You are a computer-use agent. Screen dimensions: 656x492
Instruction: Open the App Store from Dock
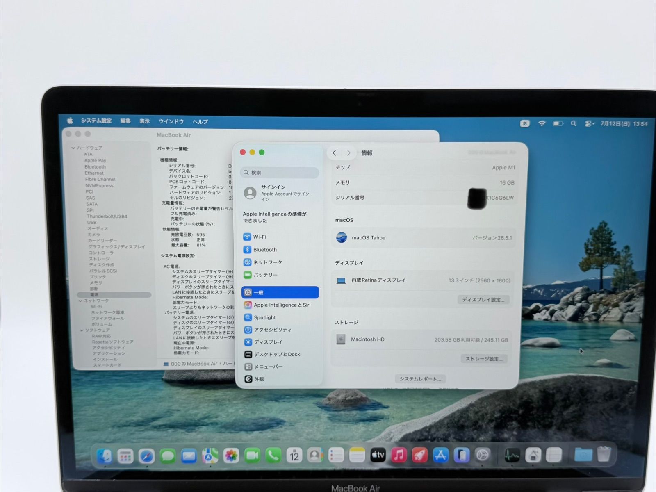click(441, 455)
